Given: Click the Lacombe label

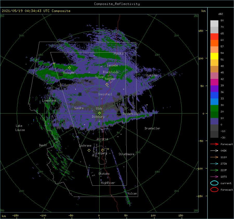Looking at the screenshot, I should pos(112,65).
